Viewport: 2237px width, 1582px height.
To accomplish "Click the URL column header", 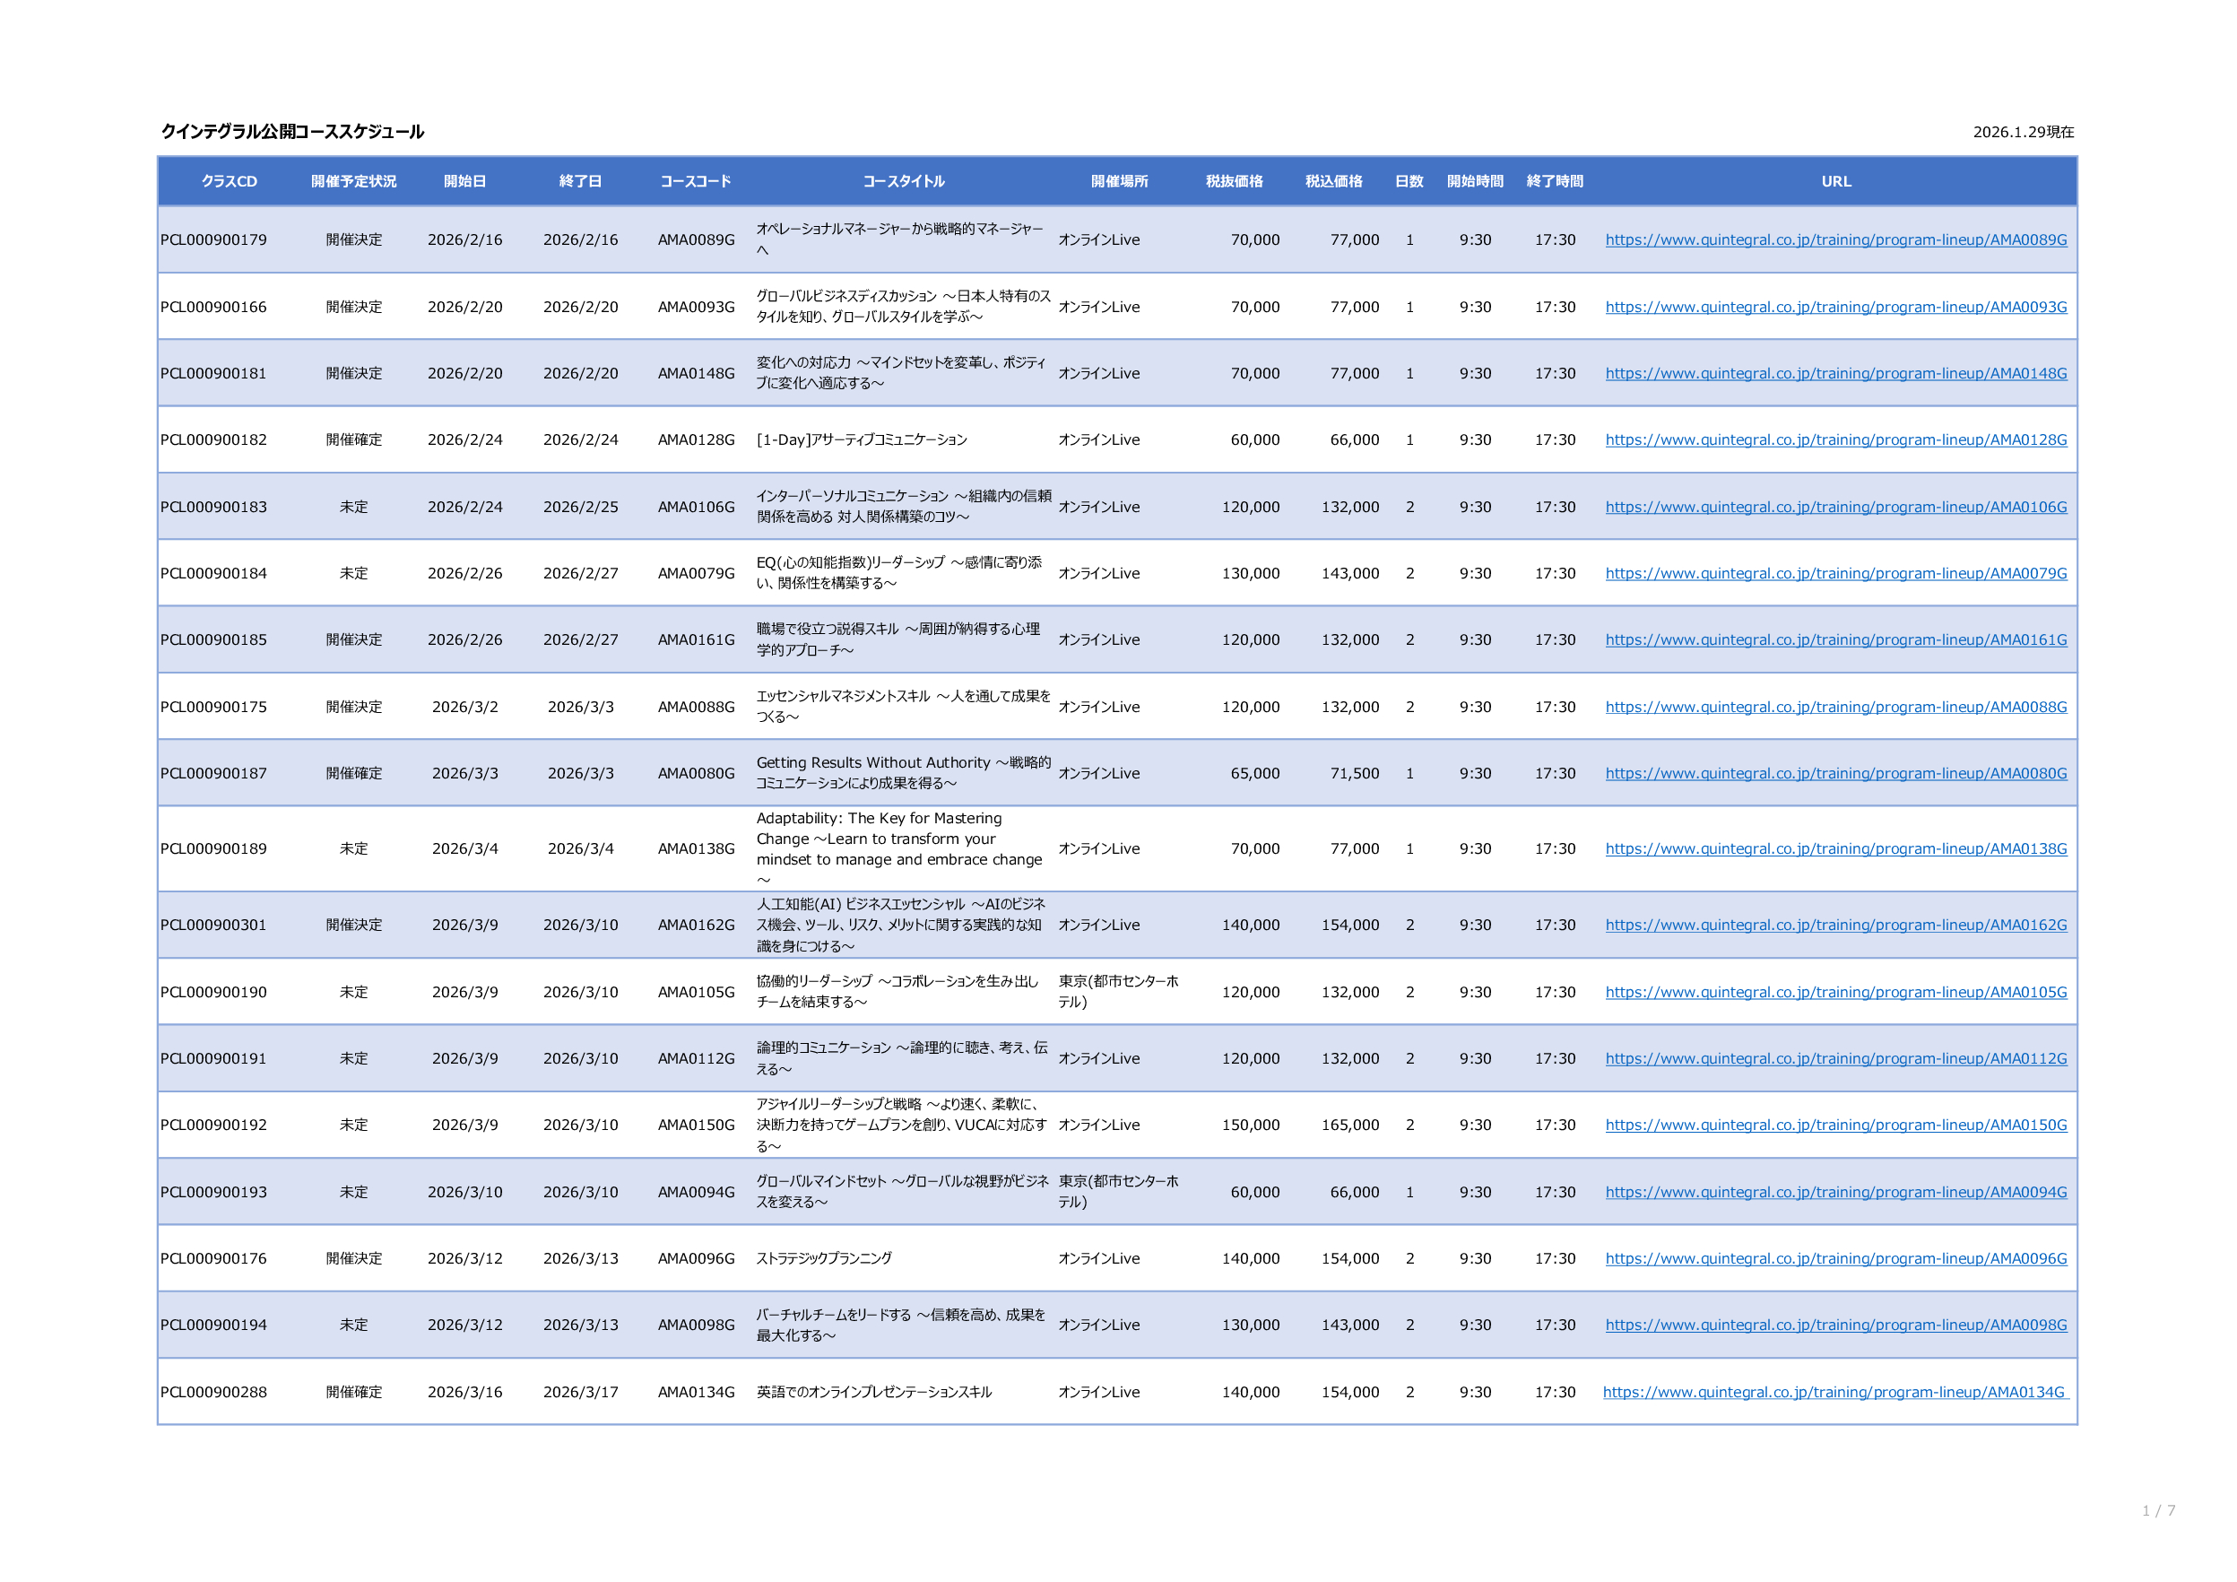I will pos(1835,181).
